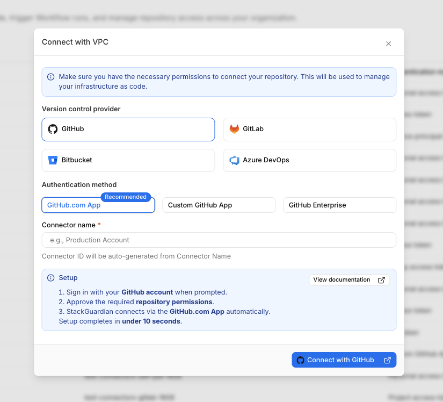Click the Azure DevOps logo icon
This screenshot has height=402, width=443.
tap(234, 160)
